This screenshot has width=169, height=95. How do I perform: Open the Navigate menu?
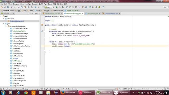[x=16, y=4]
